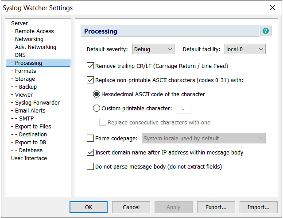Open the Export to Files page

(31, 127)
